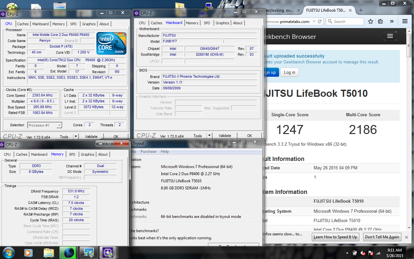The width and height of the screenshot is (414, 259).
Task: Open the Windows Start menu
Action: pos(9,252)
